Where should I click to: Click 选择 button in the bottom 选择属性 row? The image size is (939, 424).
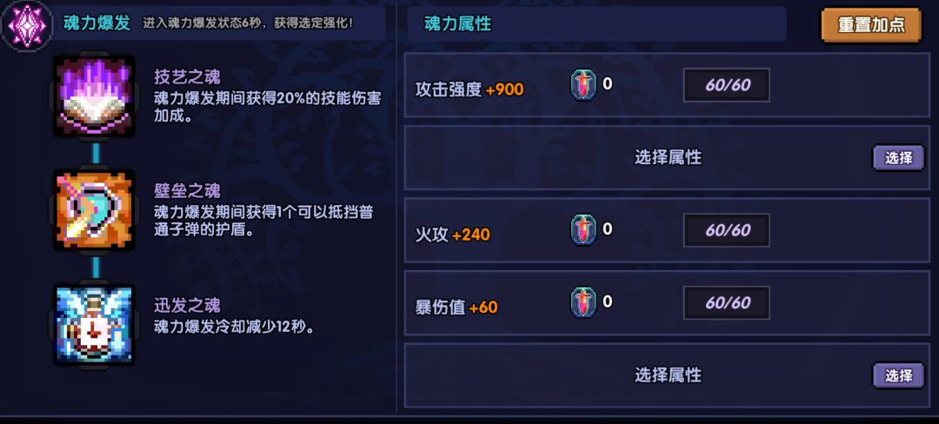coord(898,375)
